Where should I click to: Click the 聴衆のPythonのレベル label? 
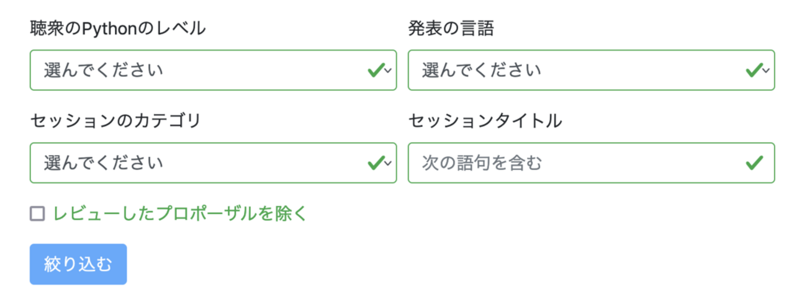pyautogui.click(x=117, y=28)
